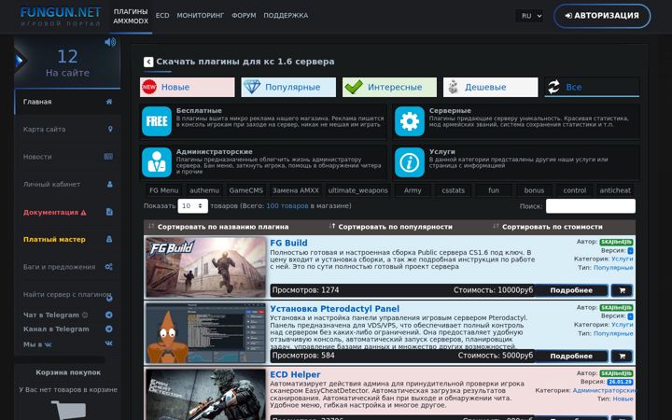Click the 100 товаров link
Screen dimensions: 672x420
pyautogui.click(x=287, y=205)
